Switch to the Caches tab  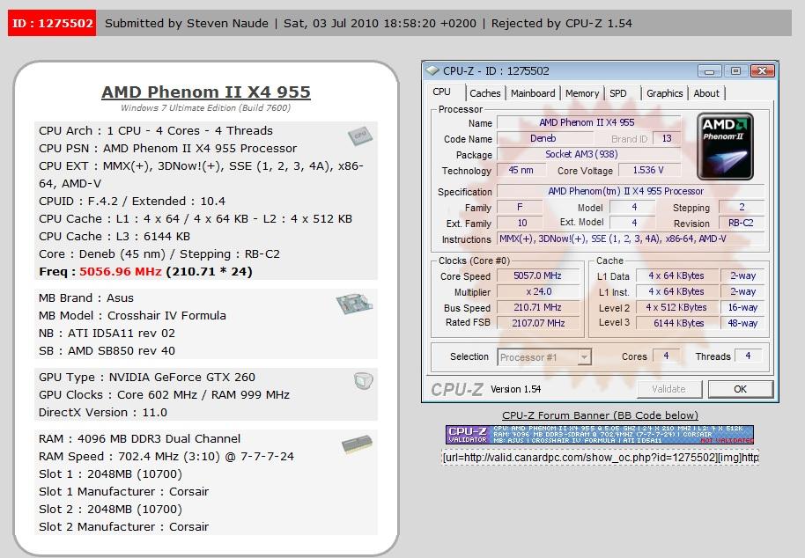coord(484,93)
